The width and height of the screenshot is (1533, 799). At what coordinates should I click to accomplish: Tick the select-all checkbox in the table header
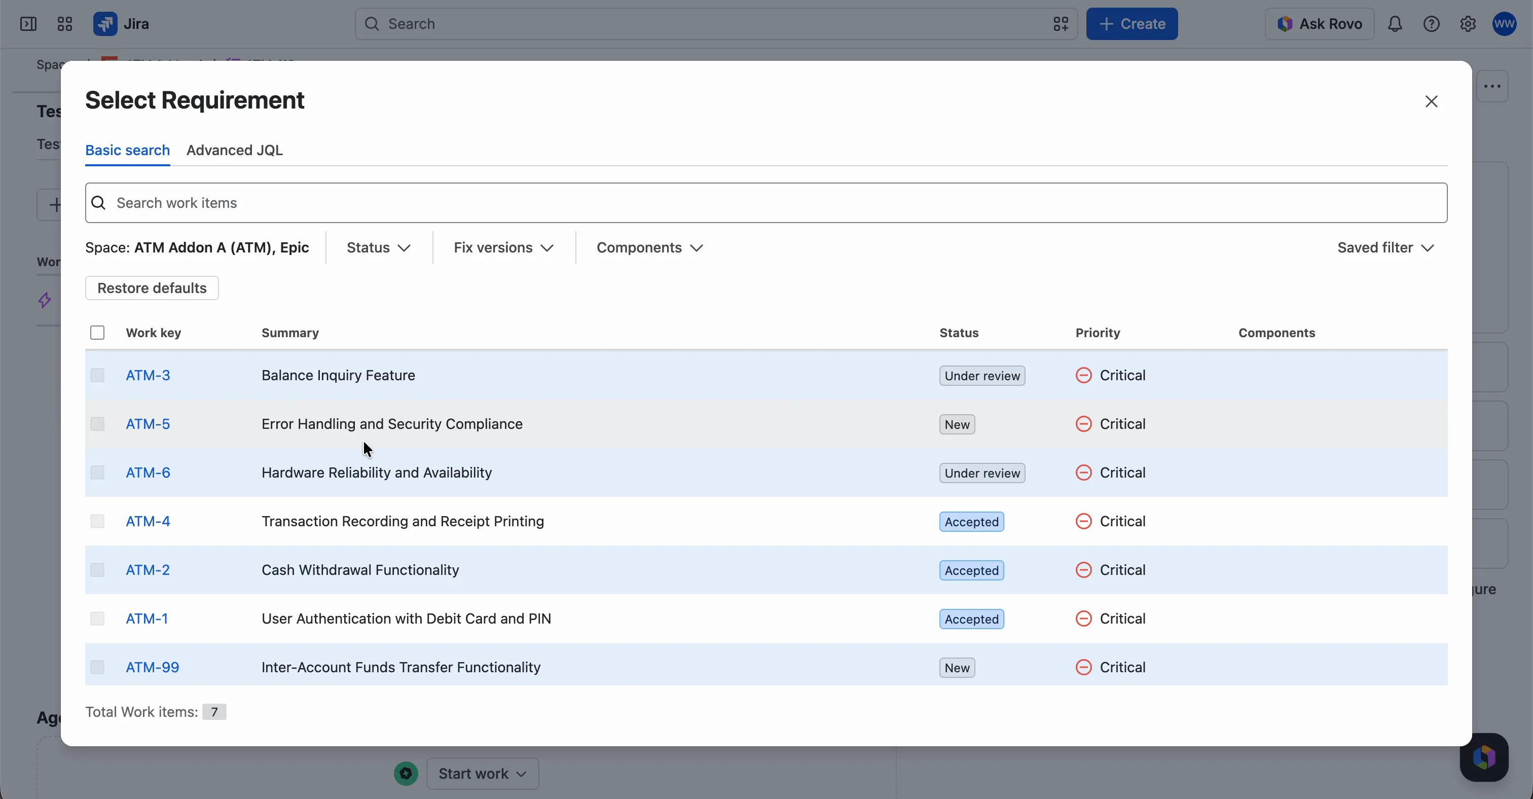tap(97, 333)
